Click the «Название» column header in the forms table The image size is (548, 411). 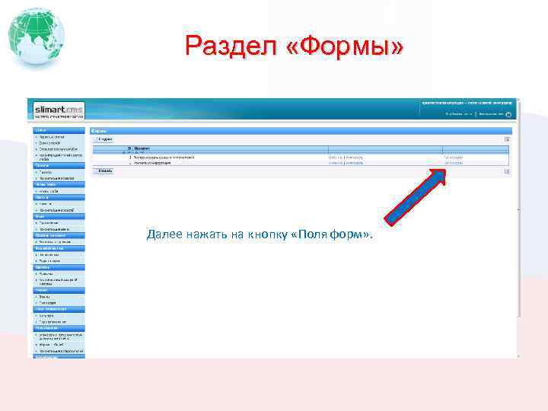[142, 148]
